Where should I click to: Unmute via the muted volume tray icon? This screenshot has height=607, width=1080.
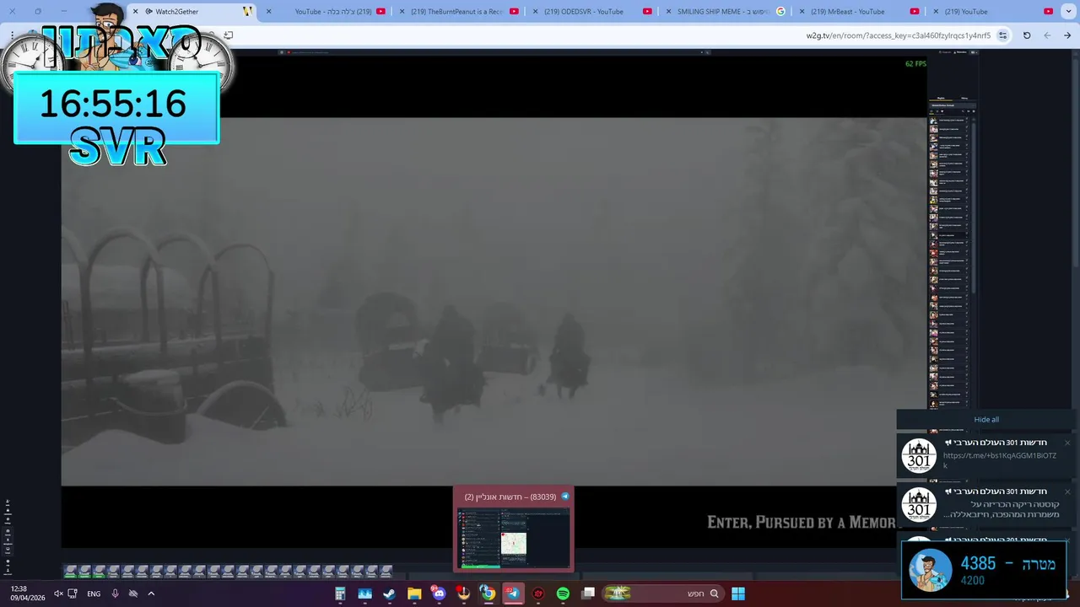[x=59, y=594]
